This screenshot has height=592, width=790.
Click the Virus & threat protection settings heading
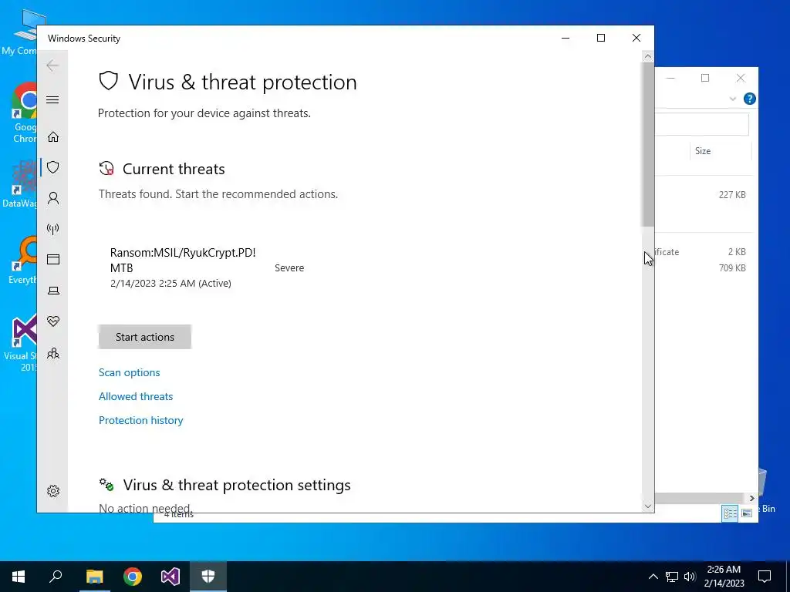tap(237, 485)
